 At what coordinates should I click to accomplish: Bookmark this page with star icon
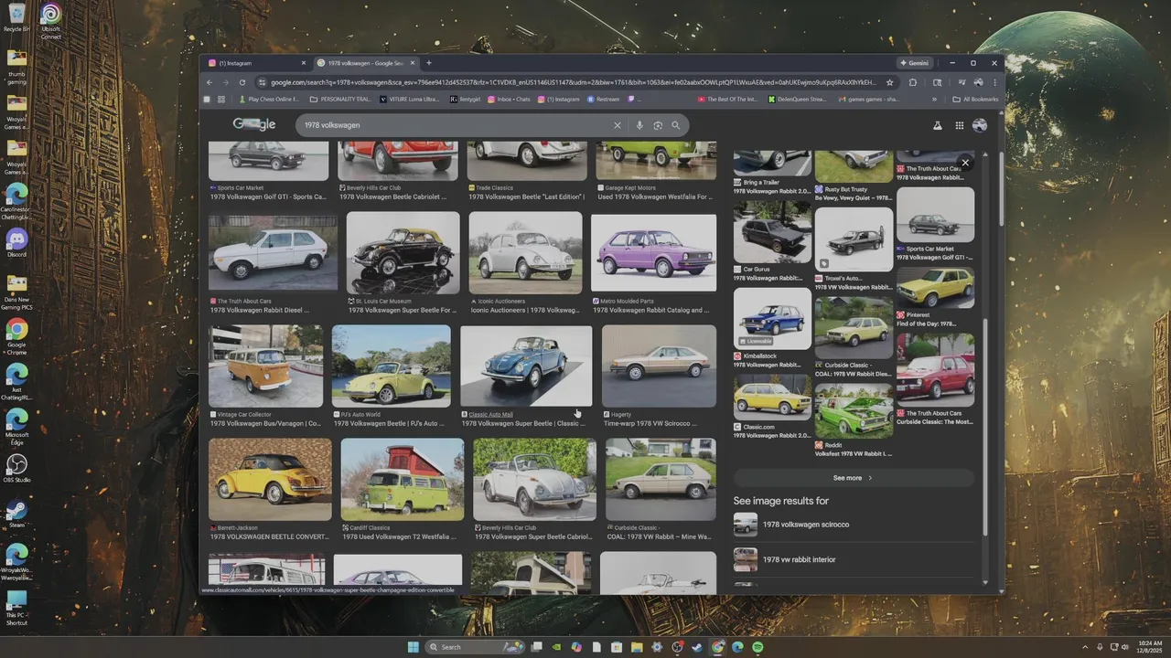(x=889, y=82)
